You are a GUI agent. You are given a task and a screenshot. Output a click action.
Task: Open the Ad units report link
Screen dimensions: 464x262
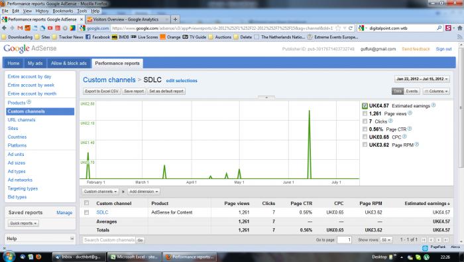[x=16, y=155]
